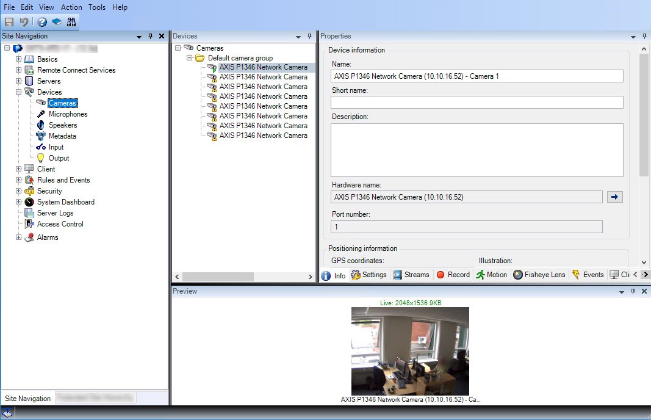Switch to the Fisheye Lens tab
Image resolution: width=651 pixels, height=420 pixels.
coord(539,275)
